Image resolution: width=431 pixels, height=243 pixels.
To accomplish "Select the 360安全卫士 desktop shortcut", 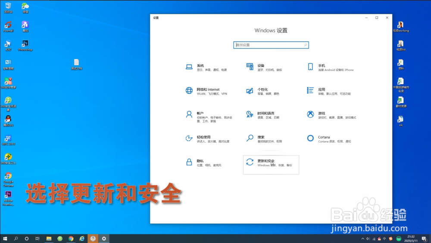I will (x=8, y=159).
